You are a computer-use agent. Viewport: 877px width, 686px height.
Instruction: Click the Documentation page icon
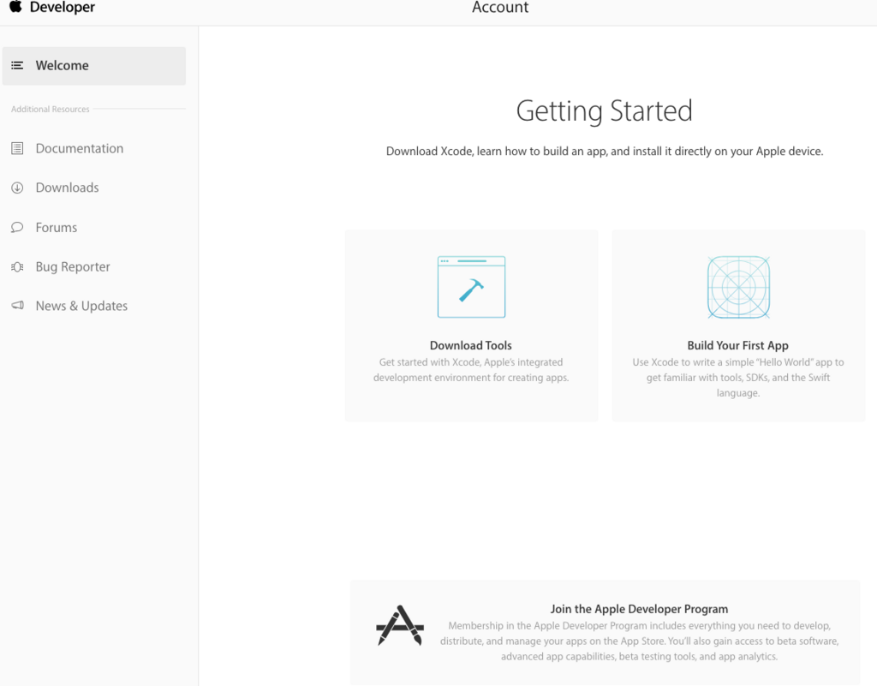point(17,148)
